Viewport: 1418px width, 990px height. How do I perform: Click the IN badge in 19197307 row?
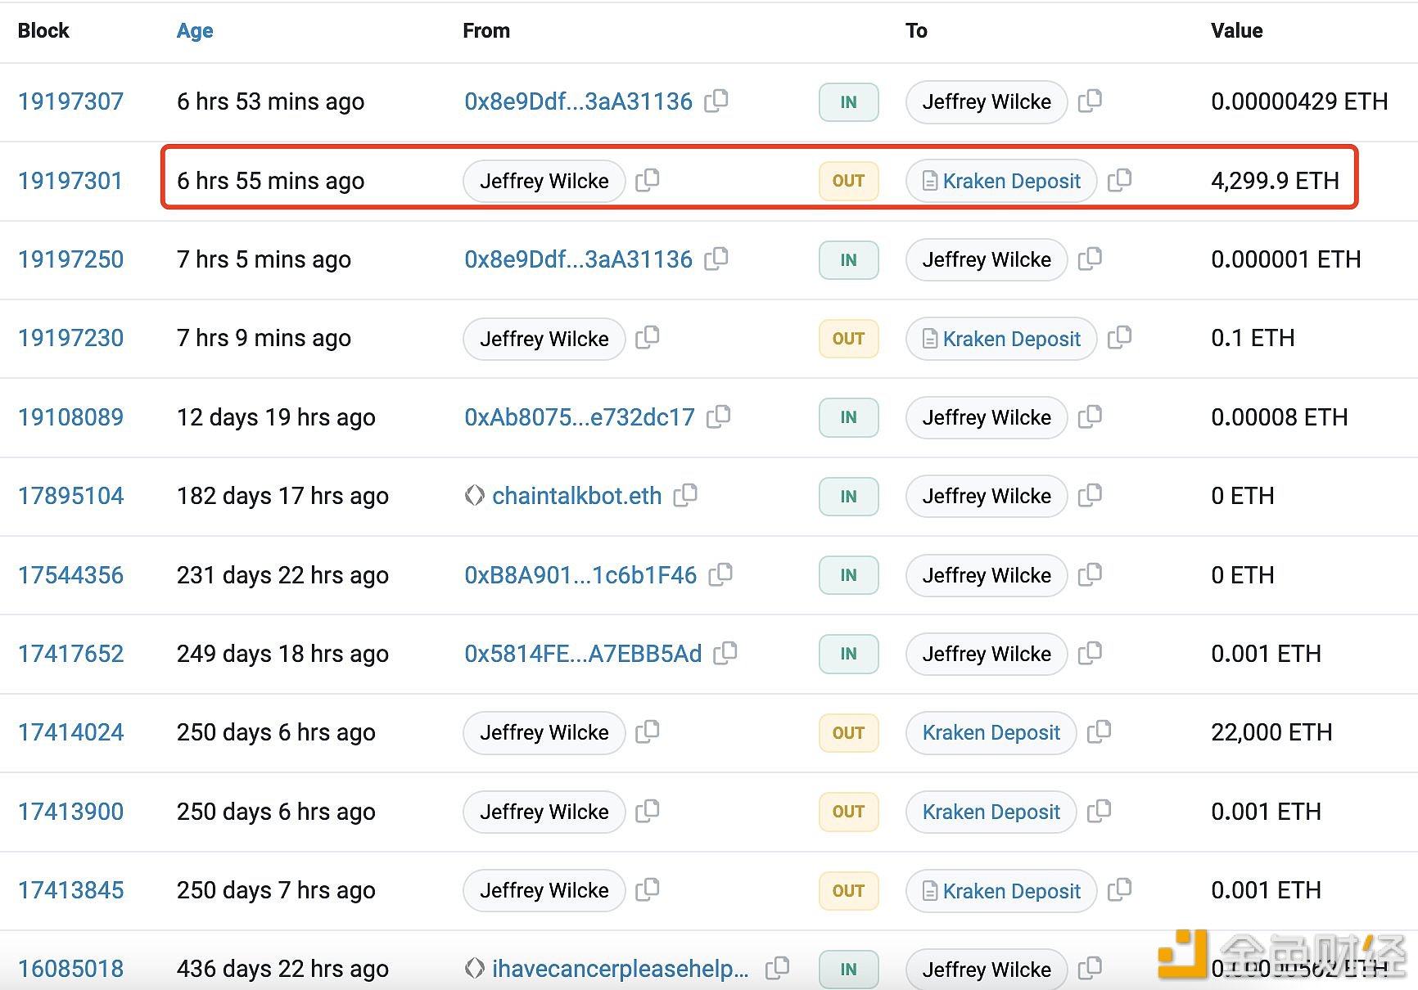[849, 102]
